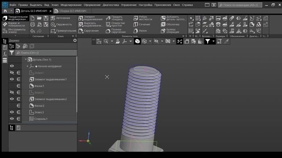Run Ребро жесткости command

(143, 18)
